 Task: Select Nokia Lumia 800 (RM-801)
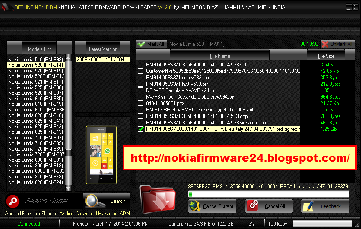[36, 160]
